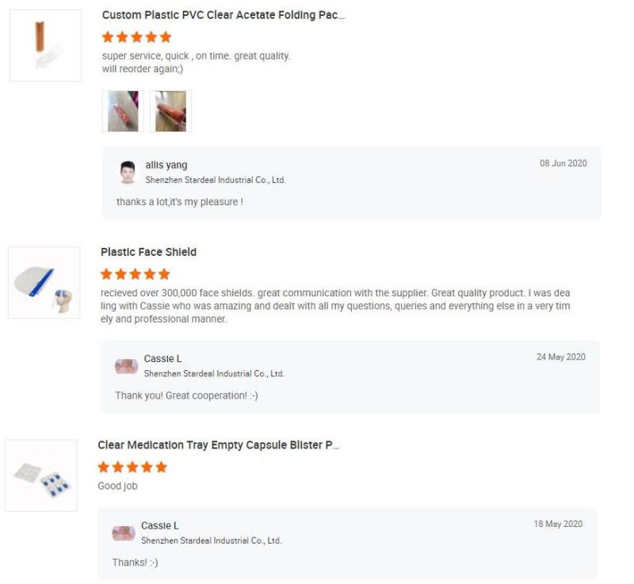Click the orange tube product thumbnail
Screen dimensions: 634x584
point(45,45)
